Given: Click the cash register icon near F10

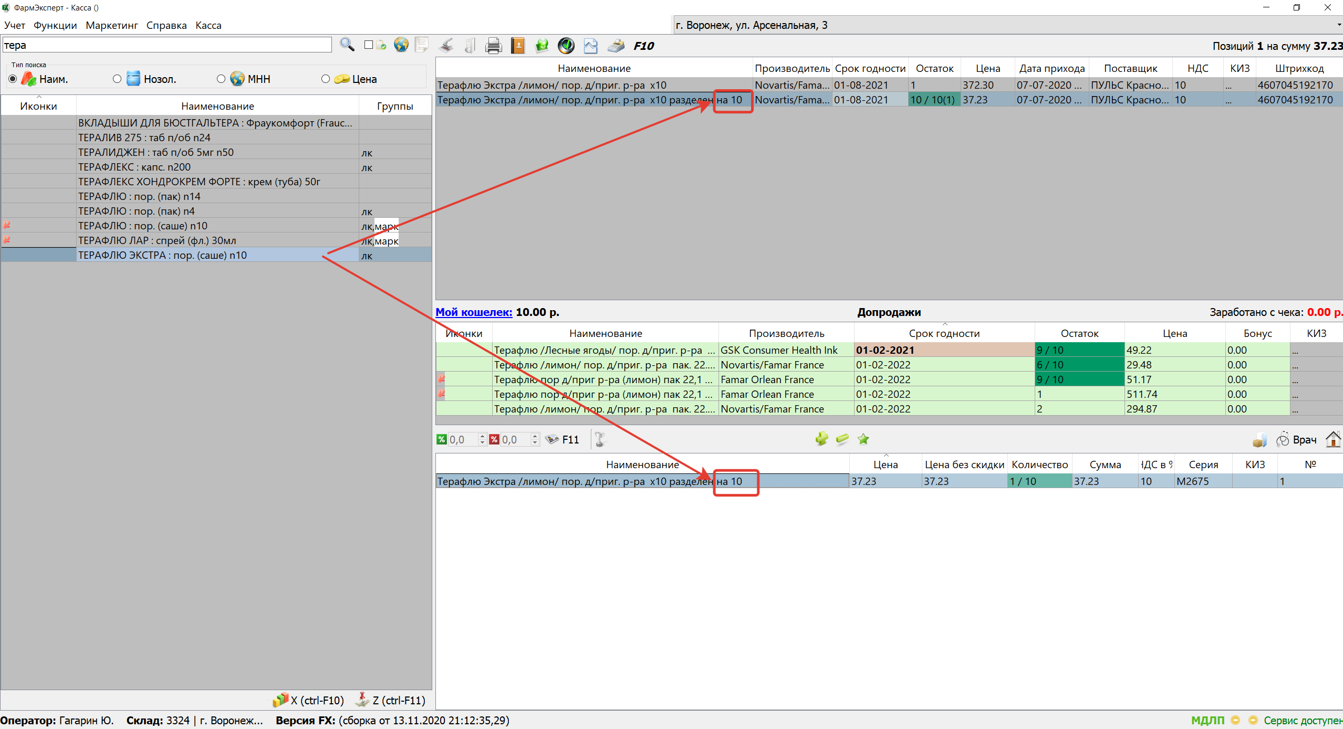Looking at the screenshot, I should point(616,46).
